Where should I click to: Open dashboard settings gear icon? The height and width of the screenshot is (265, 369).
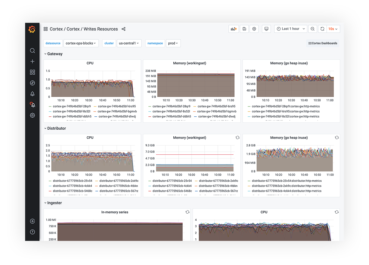point(254,29)
